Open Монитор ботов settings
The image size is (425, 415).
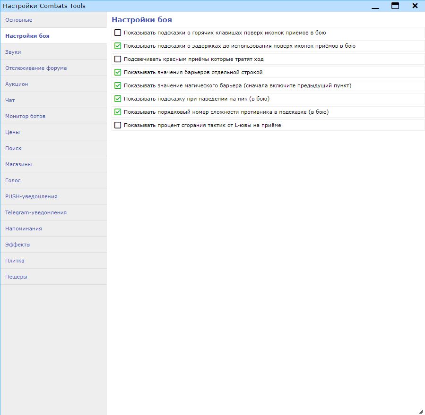click(x=54, y=116)
